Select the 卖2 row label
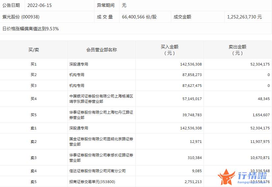Image resolution: width=272 pixels, height=187 pixels. pos(34,142)
